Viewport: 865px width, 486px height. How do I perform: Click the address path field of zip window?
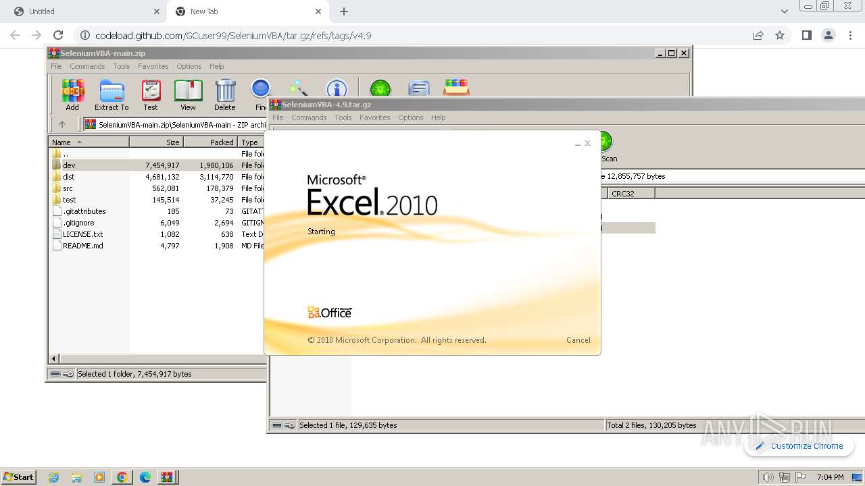(x=175, y=124)
